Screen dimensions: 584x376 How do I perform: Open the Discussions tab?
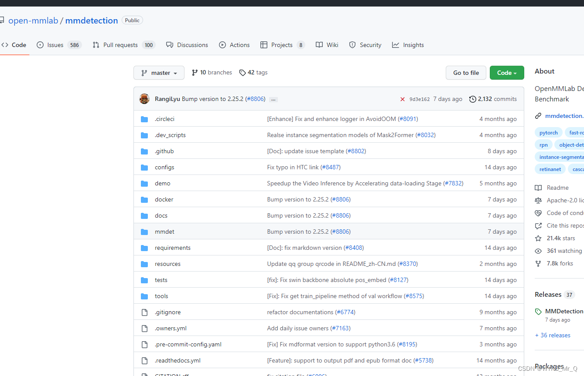187,45
